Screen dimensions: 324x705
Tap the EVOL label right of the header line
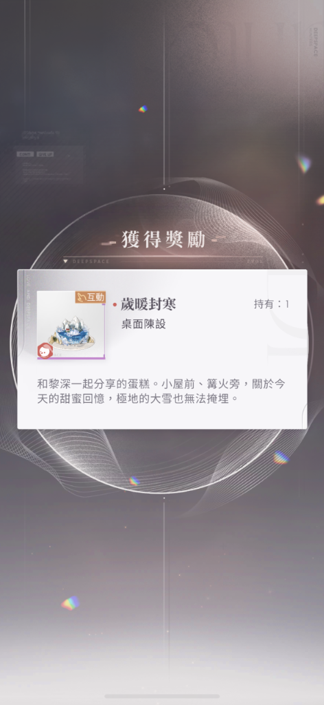point(255,261)
